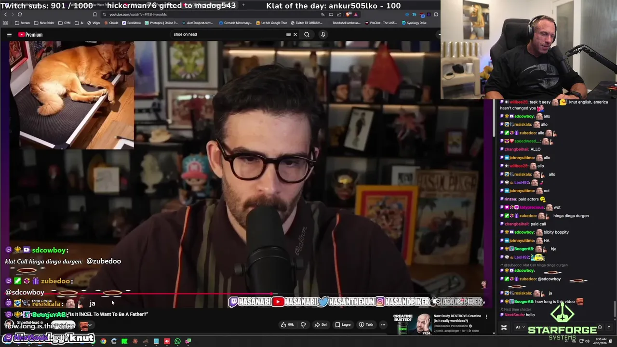
Task: Share the video with Del button
Action: [321, 325]
